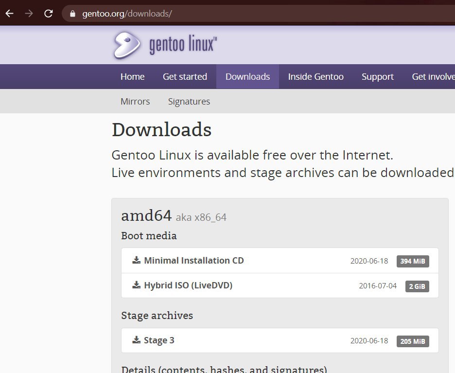Click the 2 GiB size badge
Viewport: 455px width, 373px height.
[x=417, y=286]
